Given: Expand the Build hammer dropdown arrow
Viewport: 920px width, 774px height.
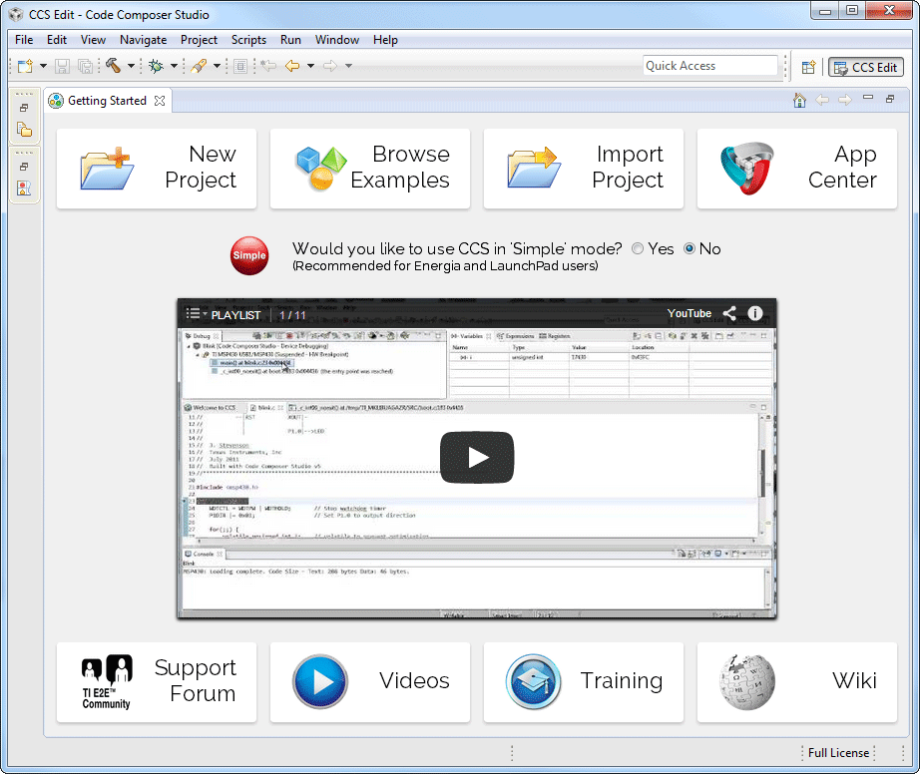Looking at the screenshot, I should click(130, 67).
